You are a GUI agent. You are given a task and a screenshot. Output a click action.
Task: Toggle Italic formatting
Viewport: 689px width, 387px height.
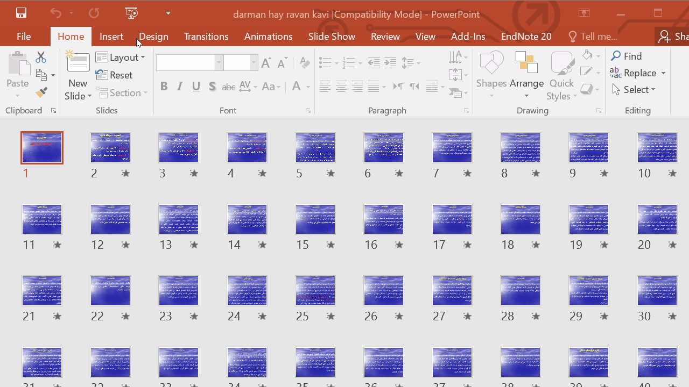click(x=180, y=87)
